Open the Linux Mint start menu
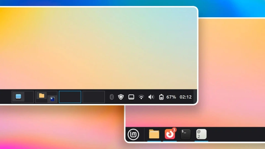Screen dimensions: 265x149 pos(133,134)
